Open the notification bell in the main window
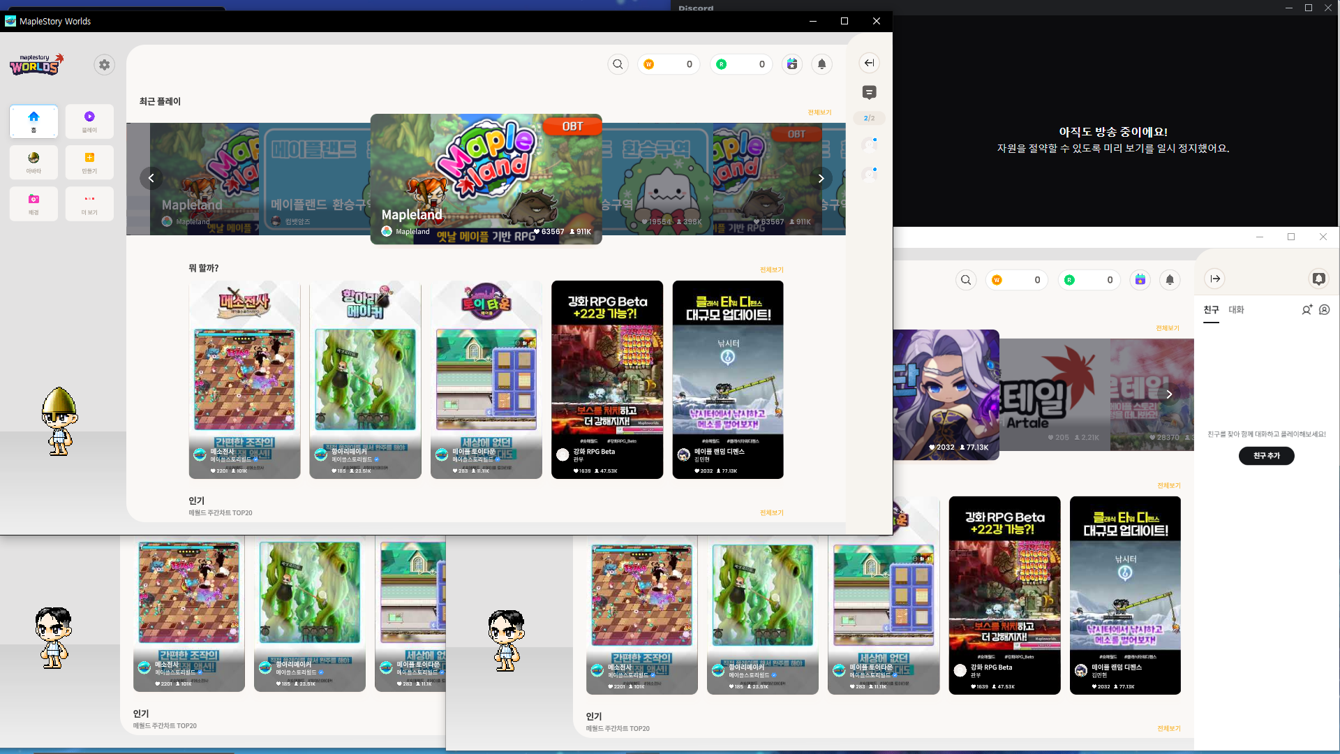The height and width of the screenshot is (754, 1340). [821, 64]
